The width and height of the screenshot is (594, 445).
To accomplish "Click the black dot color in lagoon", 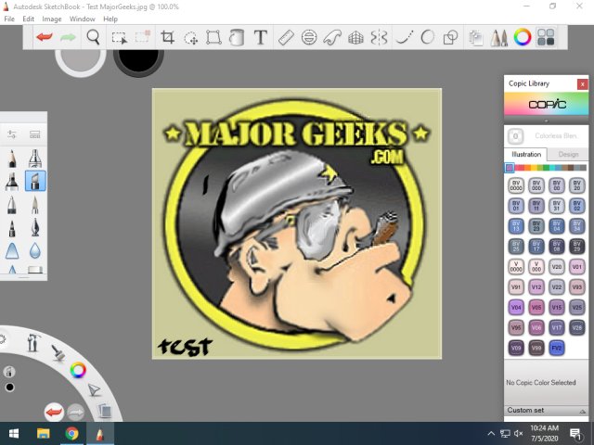I will [10, 388].
